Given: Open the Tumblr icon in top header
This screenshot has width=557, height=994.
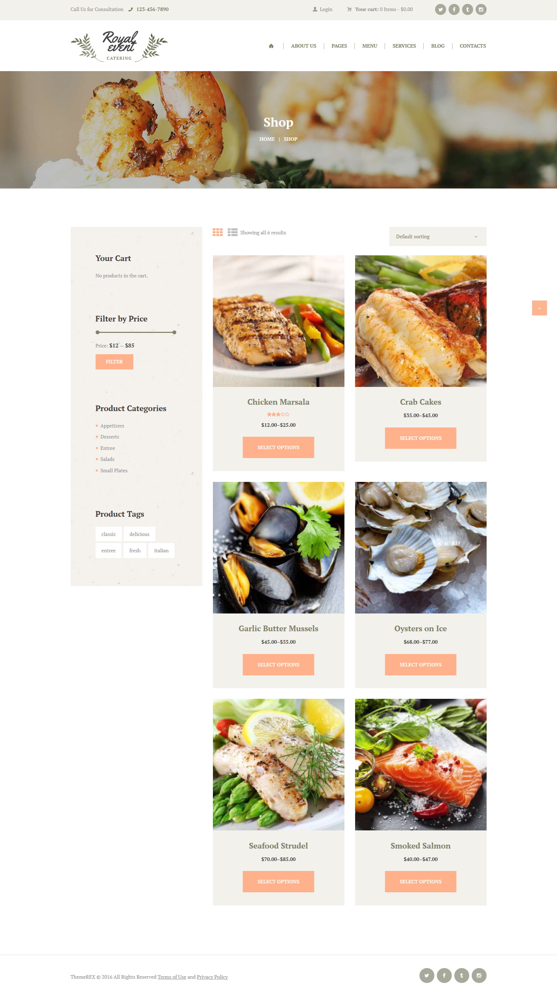Looking at the screenshot, I should tap(467, 10).
